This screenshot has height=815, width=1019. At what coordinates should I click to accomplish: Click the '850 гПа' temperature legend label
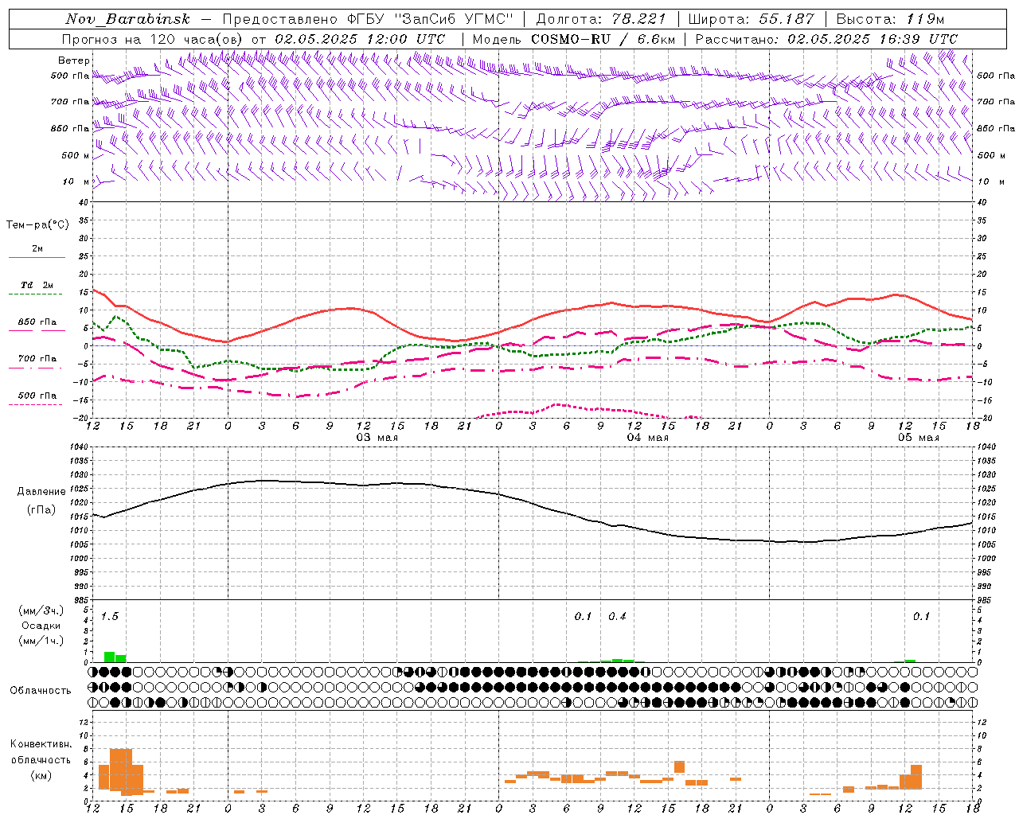37,322
